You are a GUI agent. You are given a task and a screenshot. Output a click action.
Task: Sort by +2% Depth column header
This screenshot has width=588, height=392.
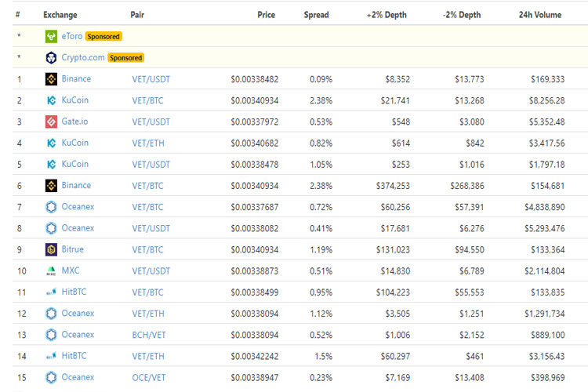tap(387, 15)
